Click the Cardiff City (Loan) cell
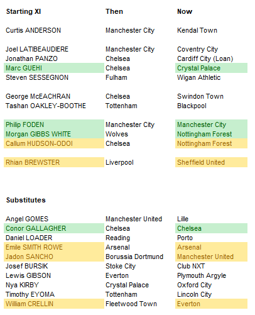The width and height of the screenshot is (255, 315). point(211,58)
